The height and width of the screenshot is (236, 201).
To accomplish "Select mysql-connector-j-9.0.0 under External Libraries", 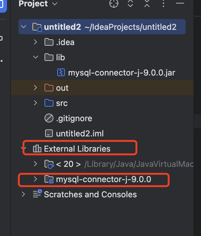I will click(x=103, y=180).
